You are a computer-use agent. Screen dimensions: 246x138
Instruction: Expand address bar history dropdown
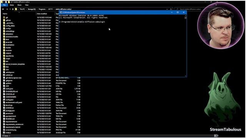(167, 9)
